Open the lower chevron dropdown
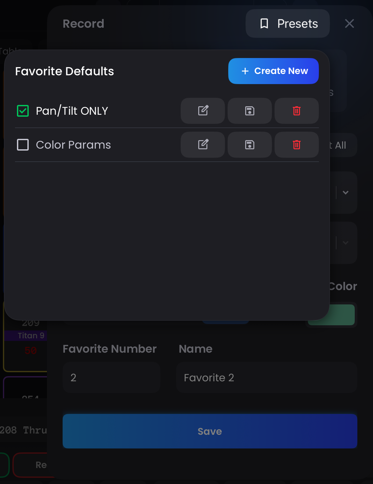 tap(345, 243)
